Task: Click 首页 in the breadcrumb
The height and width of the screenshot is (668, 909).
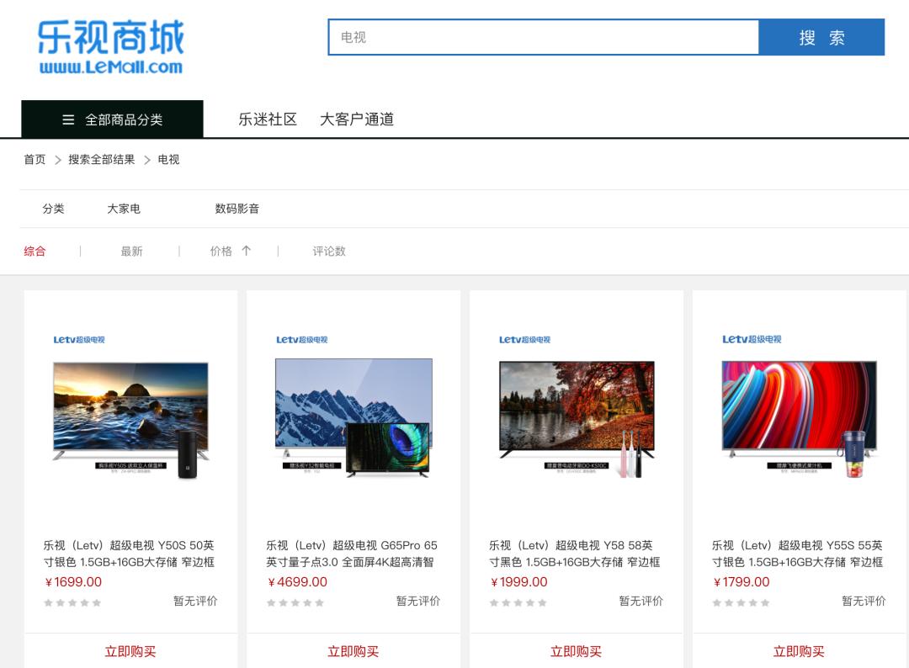Action: click(35, 160)
